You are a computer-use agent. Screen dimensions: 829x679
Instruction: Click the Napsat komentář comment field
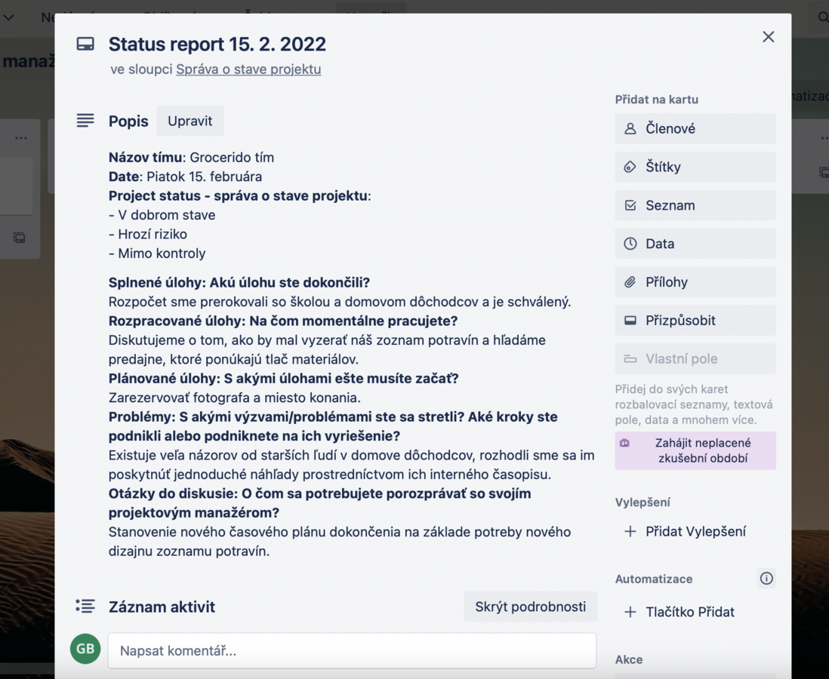[351, 650]
